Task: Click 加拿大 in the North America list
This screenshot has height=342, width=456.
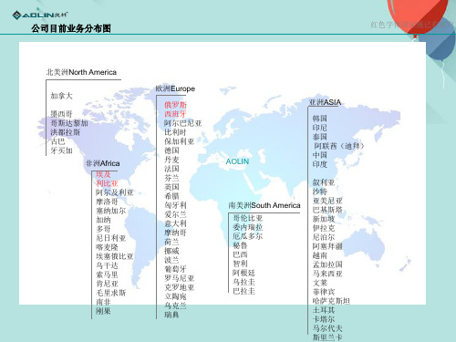Action: click(61, 96)
